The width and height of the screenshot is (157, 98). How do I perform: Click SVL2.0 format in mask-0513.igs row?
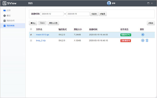[62, 35]
